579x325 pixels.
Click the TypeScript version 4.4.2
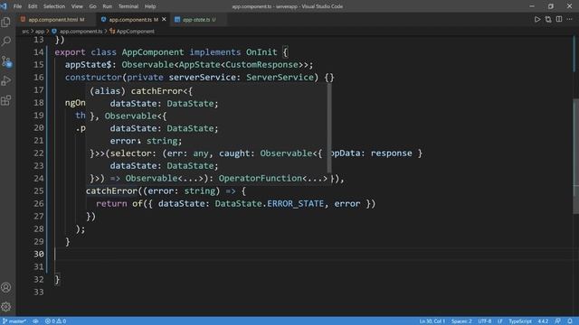[543, 321]
